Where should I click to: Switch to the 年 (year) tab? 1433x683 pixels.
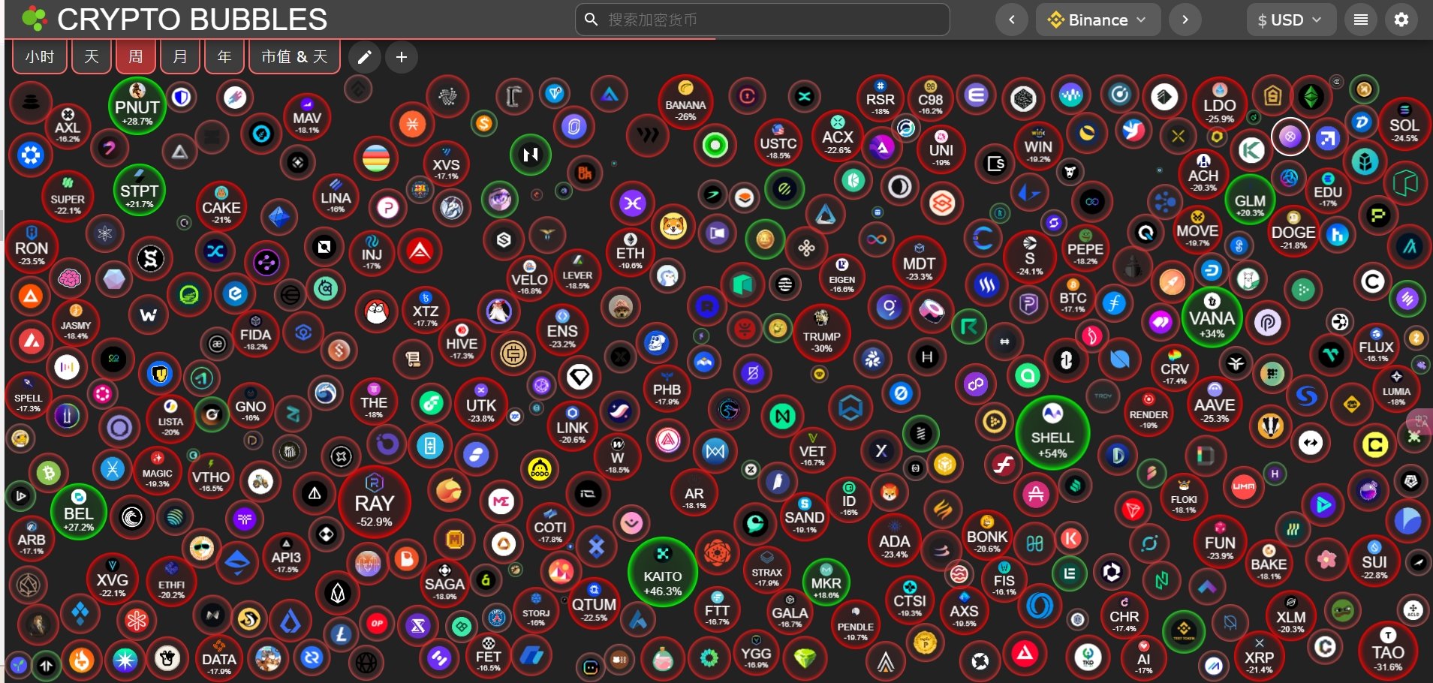[224, 57]
